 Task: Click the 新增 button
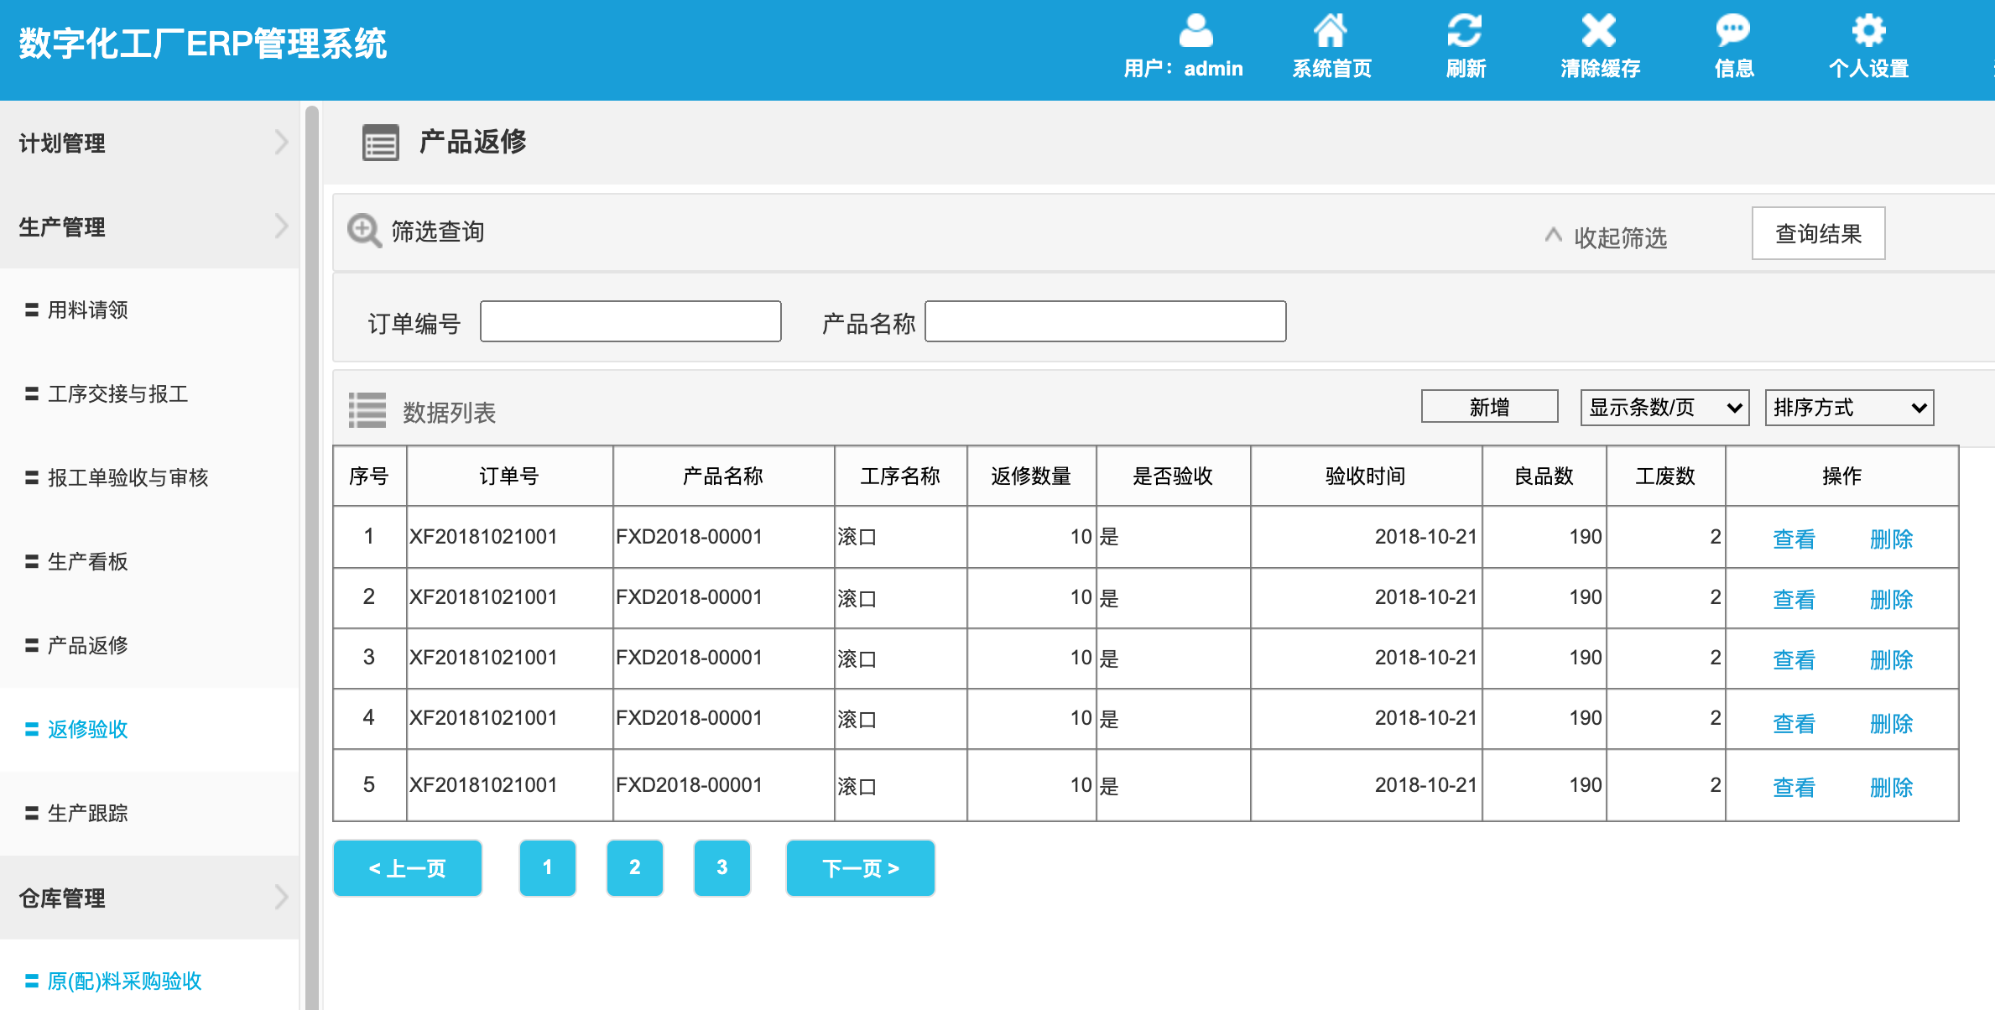click(x=1489, y=407)
